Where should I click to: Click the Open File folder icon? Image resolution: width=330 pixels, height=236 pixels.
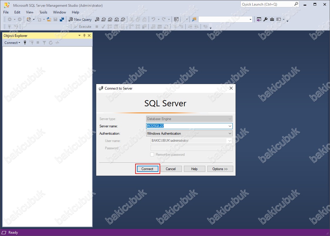[49, 19]
